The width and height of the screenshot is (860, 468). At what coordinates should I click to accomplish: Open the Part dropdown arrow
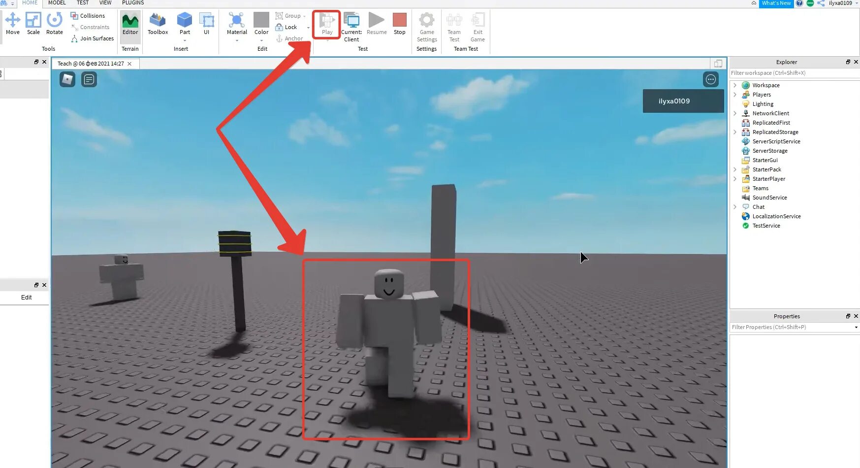tap(185, 41)
